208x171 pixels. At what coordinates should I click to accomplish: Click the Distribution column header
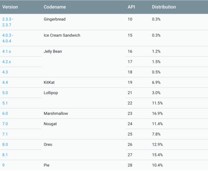pos(164,7)
